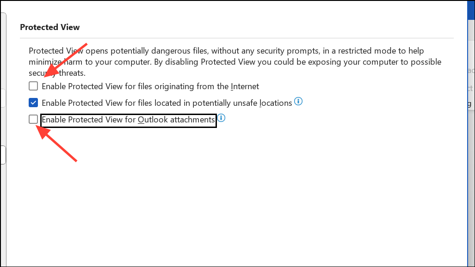Click the partially visible left category panel
475x267 pixels.
(x=3, y=139)
